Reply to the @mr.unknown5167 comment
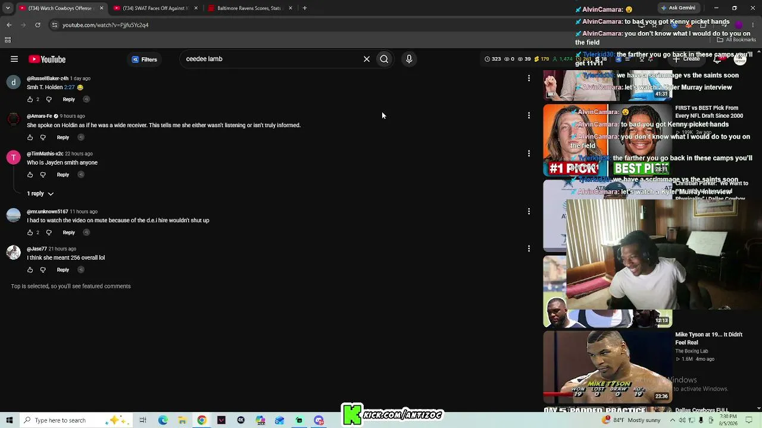 tap(69, 232)
